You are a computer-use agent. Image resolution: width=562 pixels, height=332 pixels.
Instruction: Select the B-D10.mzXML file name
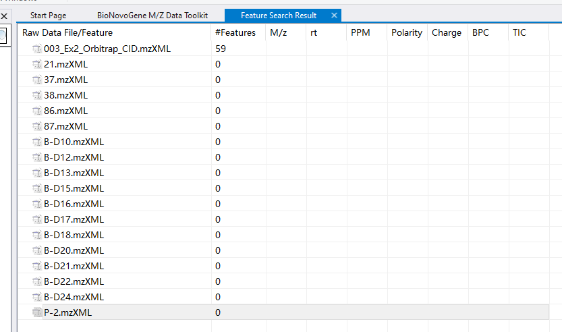click(x=74, y=142)
